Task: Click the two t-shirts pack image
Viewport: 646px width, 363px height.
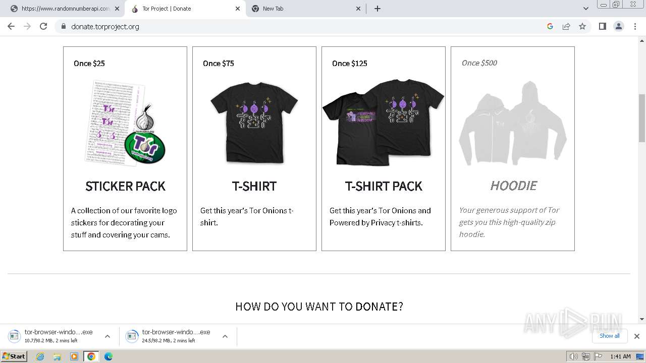Action: 384,123
